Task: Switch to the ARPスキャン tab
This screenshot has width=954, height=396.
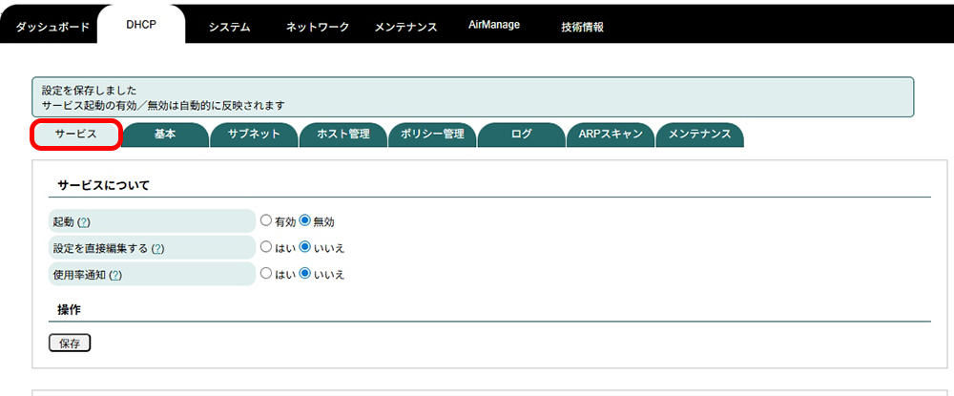Action: 610,135
